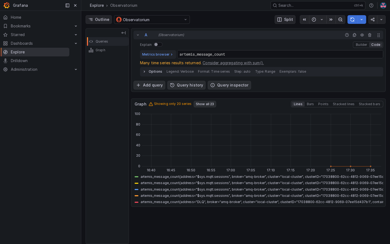
Task: Run the query with refresh button
Action: [352, 20]
